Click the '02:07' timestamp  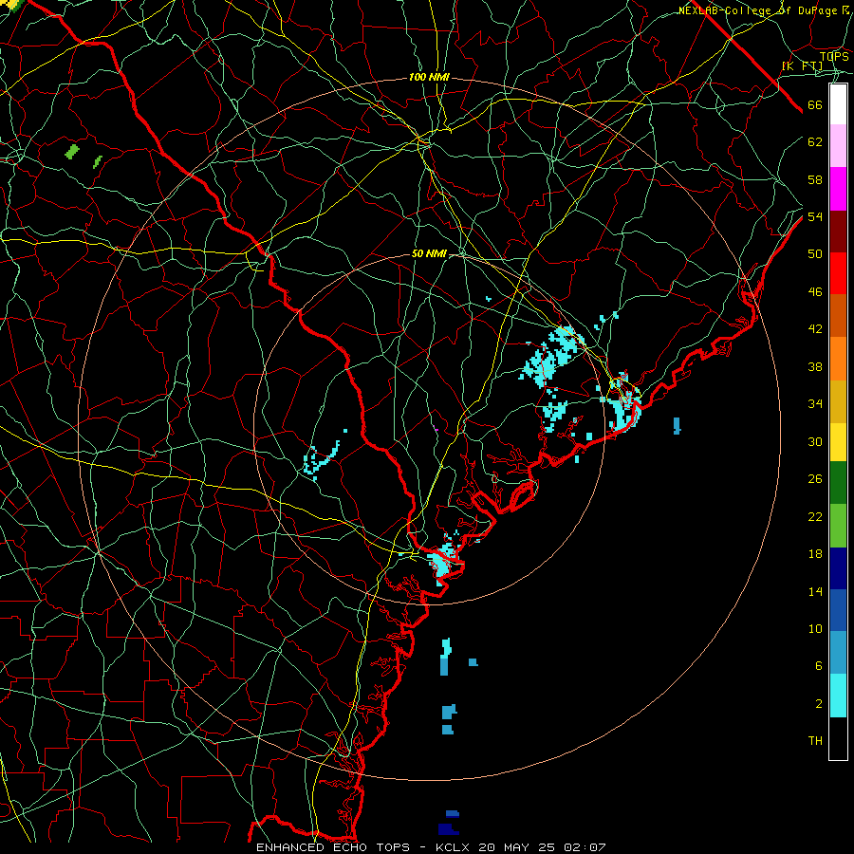point(583,847)
